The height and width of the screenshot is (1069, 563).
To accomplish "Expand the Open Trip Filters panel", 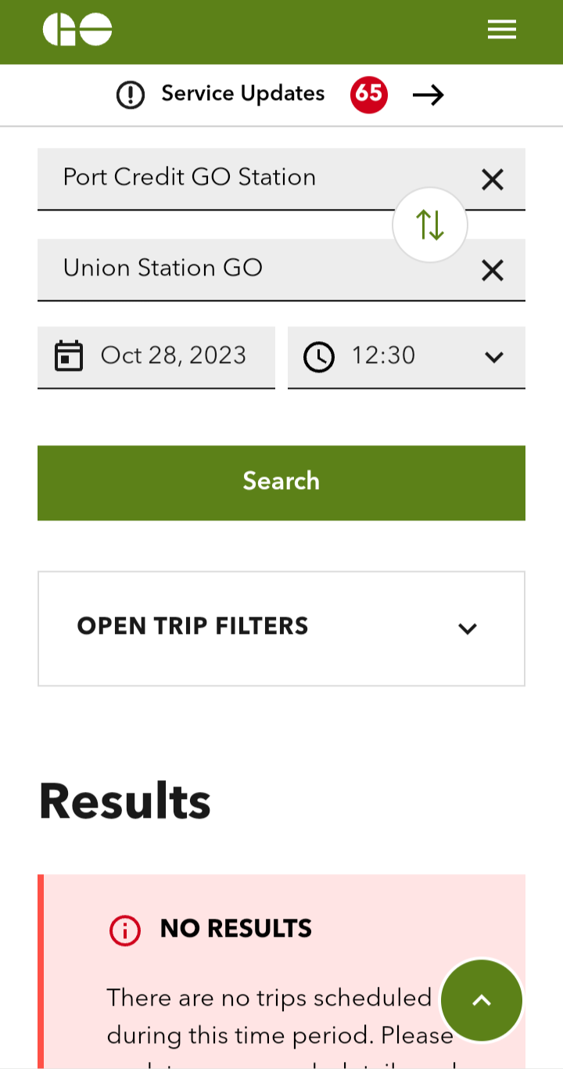I will (x=192, y=627).
